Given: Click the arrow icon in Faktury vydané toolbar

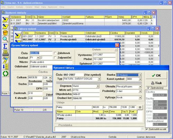Looking at the screenshot, I should click(x=18, y=36).
